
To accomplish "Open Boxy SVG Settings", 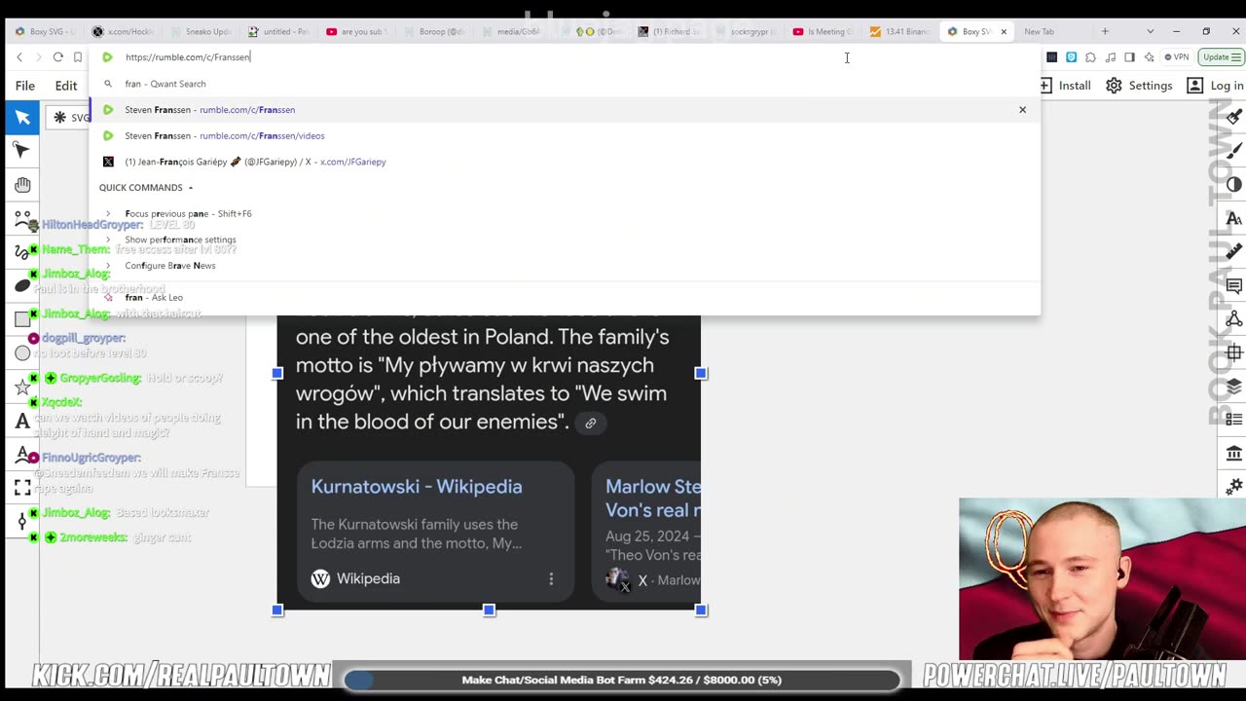I will click(1140, 86).
